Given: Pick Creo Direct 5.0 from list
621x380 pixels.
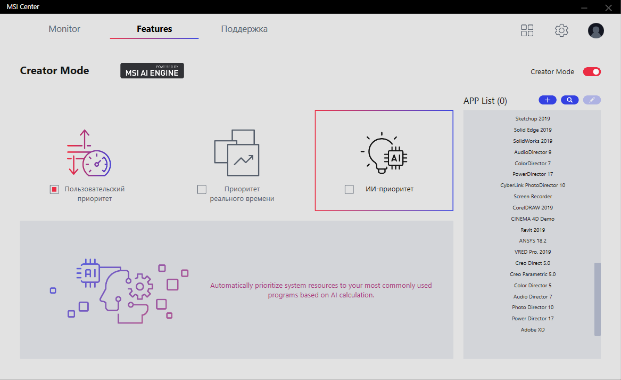Looking at the screenshot, I should click(532, 263).
